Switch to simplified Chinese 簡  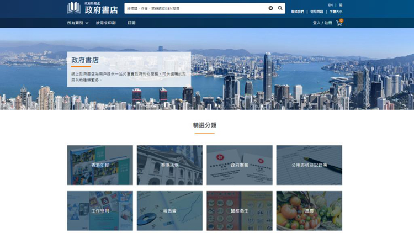coord(341,5)
